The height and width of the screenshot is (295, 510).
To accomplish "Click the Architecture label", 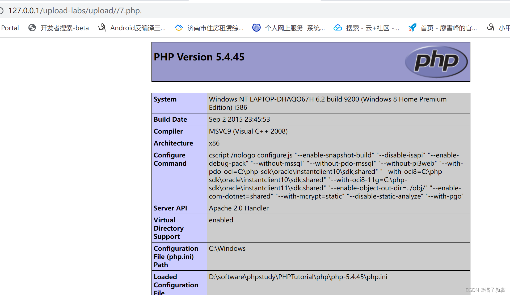I will click(x=173, y=143).
